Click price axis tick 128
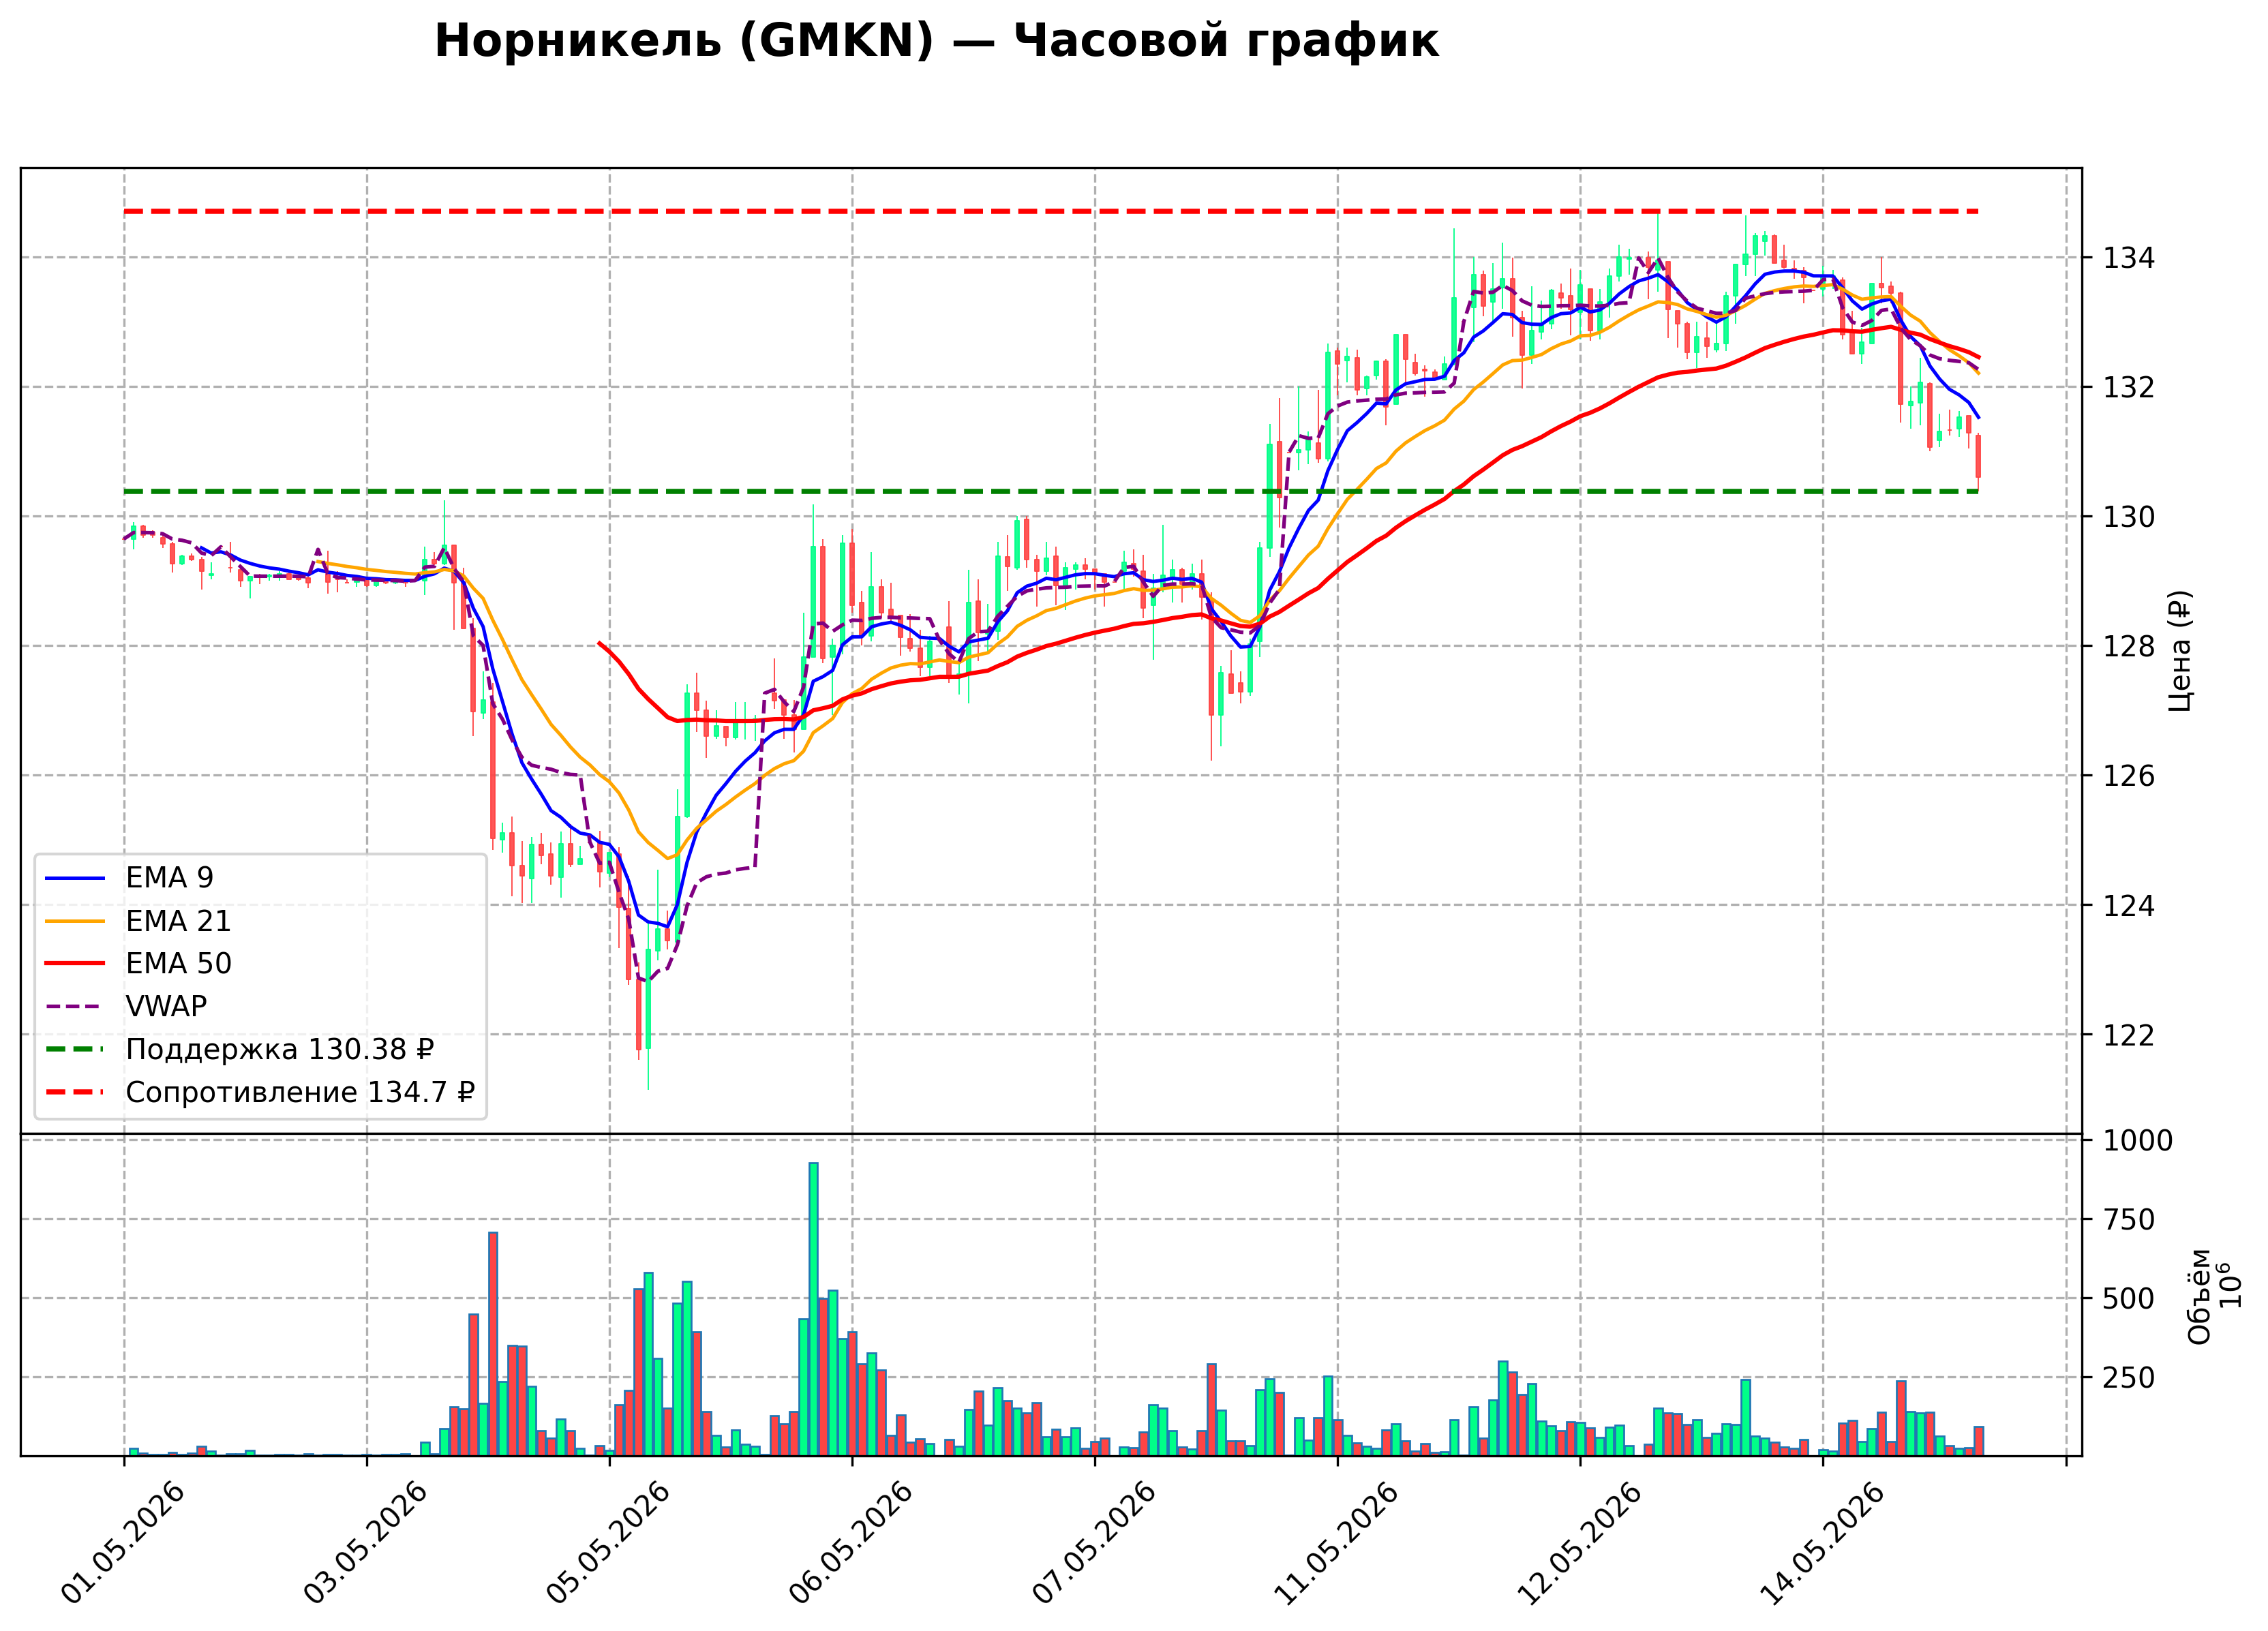 [x=2128, y=646]
